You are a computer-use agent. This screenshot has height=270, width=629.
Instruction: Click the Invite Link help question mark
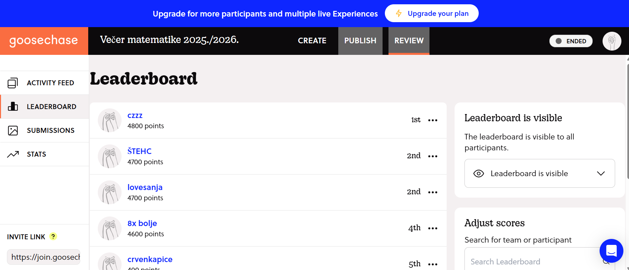[53, 236]
